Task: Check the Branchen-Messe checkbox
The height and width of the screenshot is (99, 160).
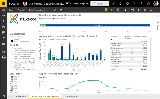Action: [x=12, y=67]
